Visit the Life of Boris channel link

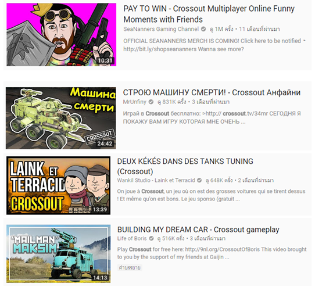[x=132, y=238]
